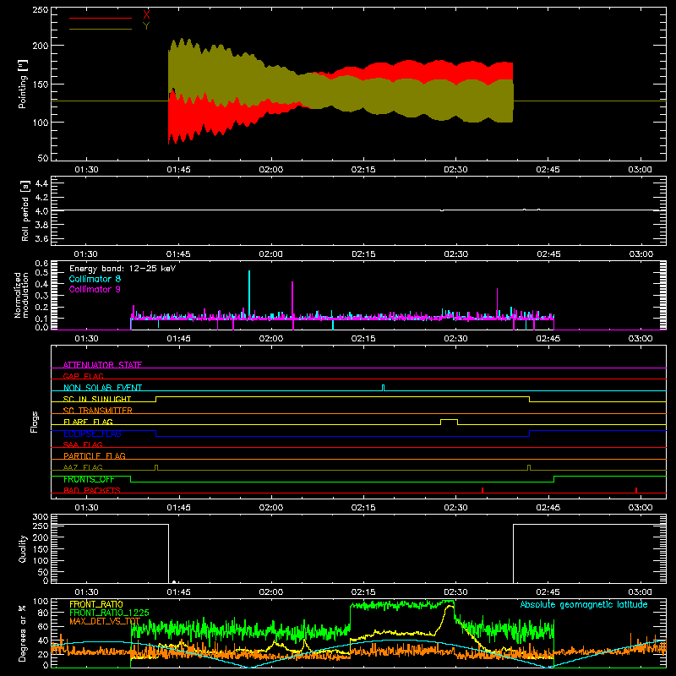The image size is (676, 676).
Task: Click the quality drop edge near 01:43
Action: pyautogui.click(x=168, y=553)
